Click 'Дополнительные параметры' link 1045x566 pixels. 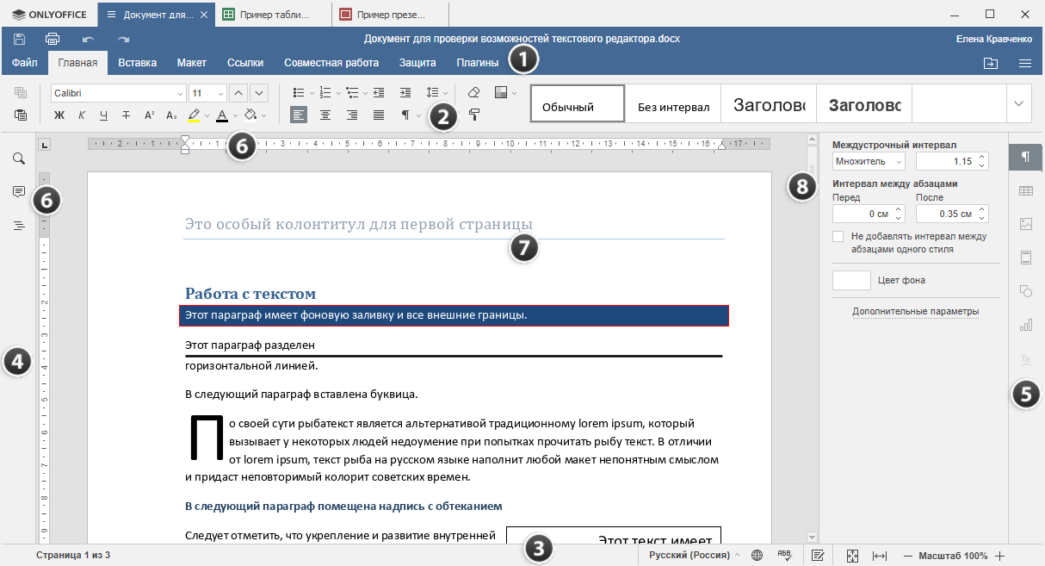(915, 312)
